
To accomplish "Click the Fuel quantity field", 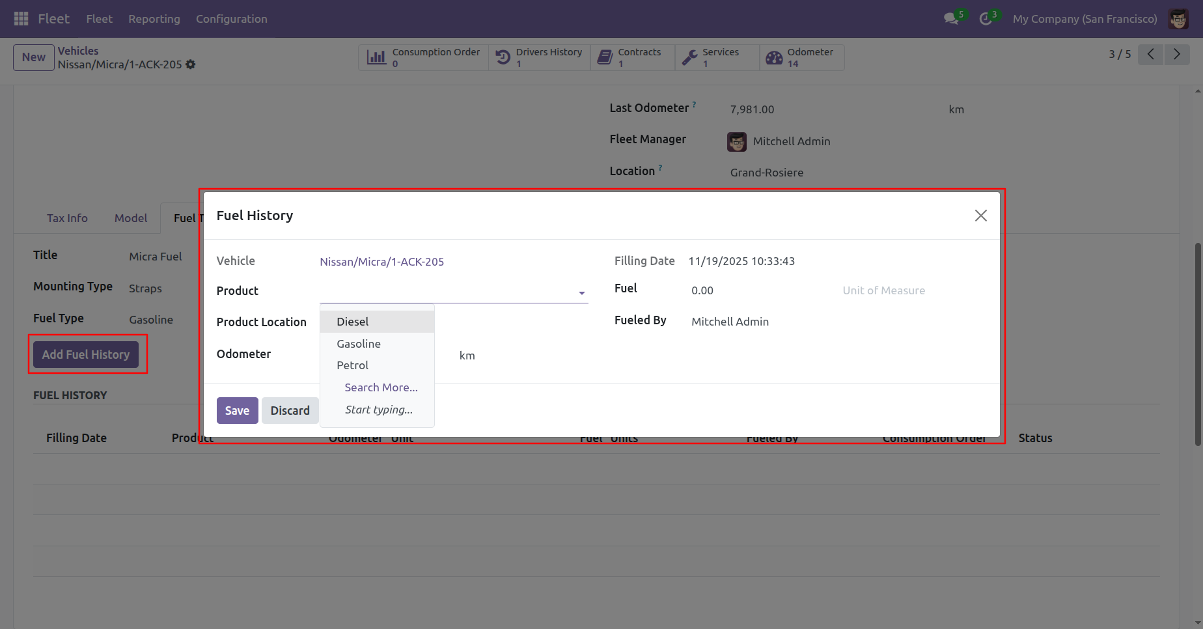I will (x=762, y=290).
